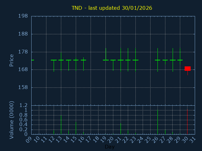Click the 178 price tick label
The height and width of the screenshot is (151, 202).
coord(23,52)
